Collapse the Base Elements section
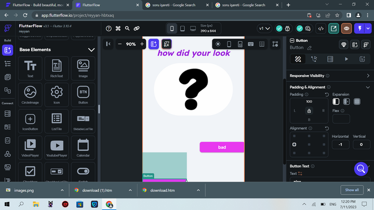Screen dimensions: 374x210 (91, 50)
